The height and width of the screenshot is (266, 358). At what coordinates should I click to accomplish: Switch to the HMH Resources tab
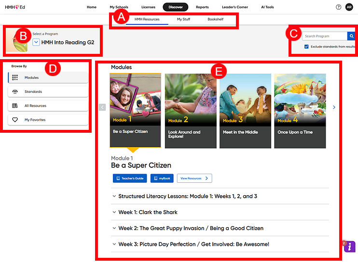click(x=147, y=19)
